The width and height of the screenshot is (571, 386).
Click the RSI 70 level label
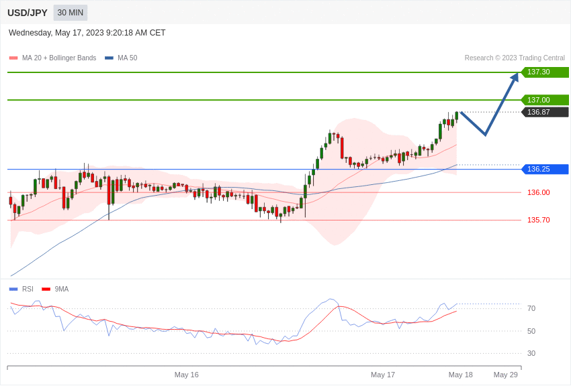click(531, 308)
